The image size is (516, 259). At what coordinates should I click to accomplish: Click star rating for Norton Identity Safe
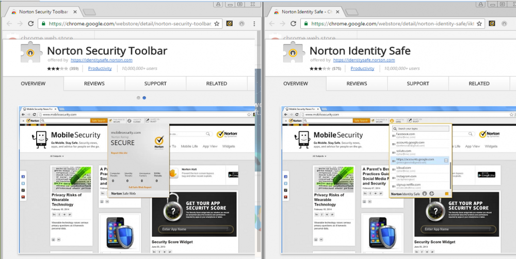320,68
